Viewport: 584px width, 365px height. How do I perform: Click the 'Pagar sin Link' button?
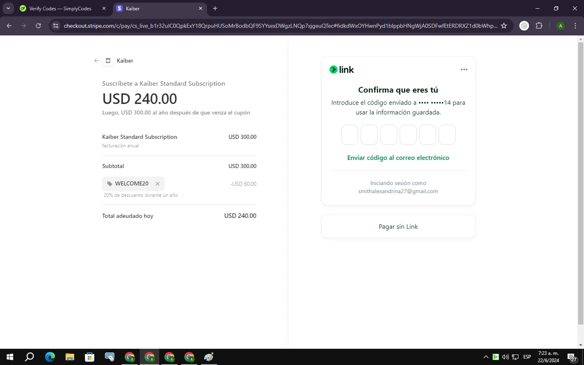click(398, 226)
